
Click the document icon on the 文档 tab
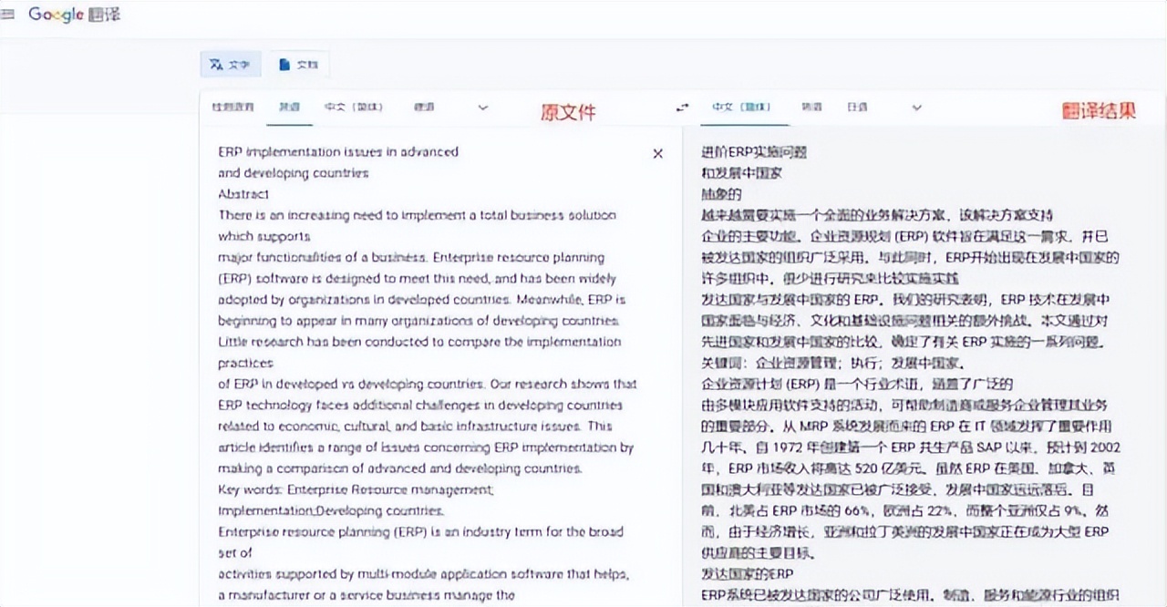[285, 64]
